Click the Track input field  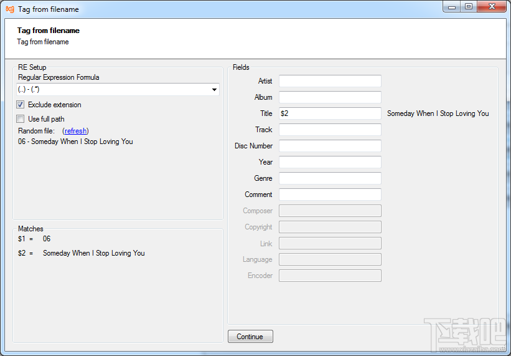(x=330, y=130)
